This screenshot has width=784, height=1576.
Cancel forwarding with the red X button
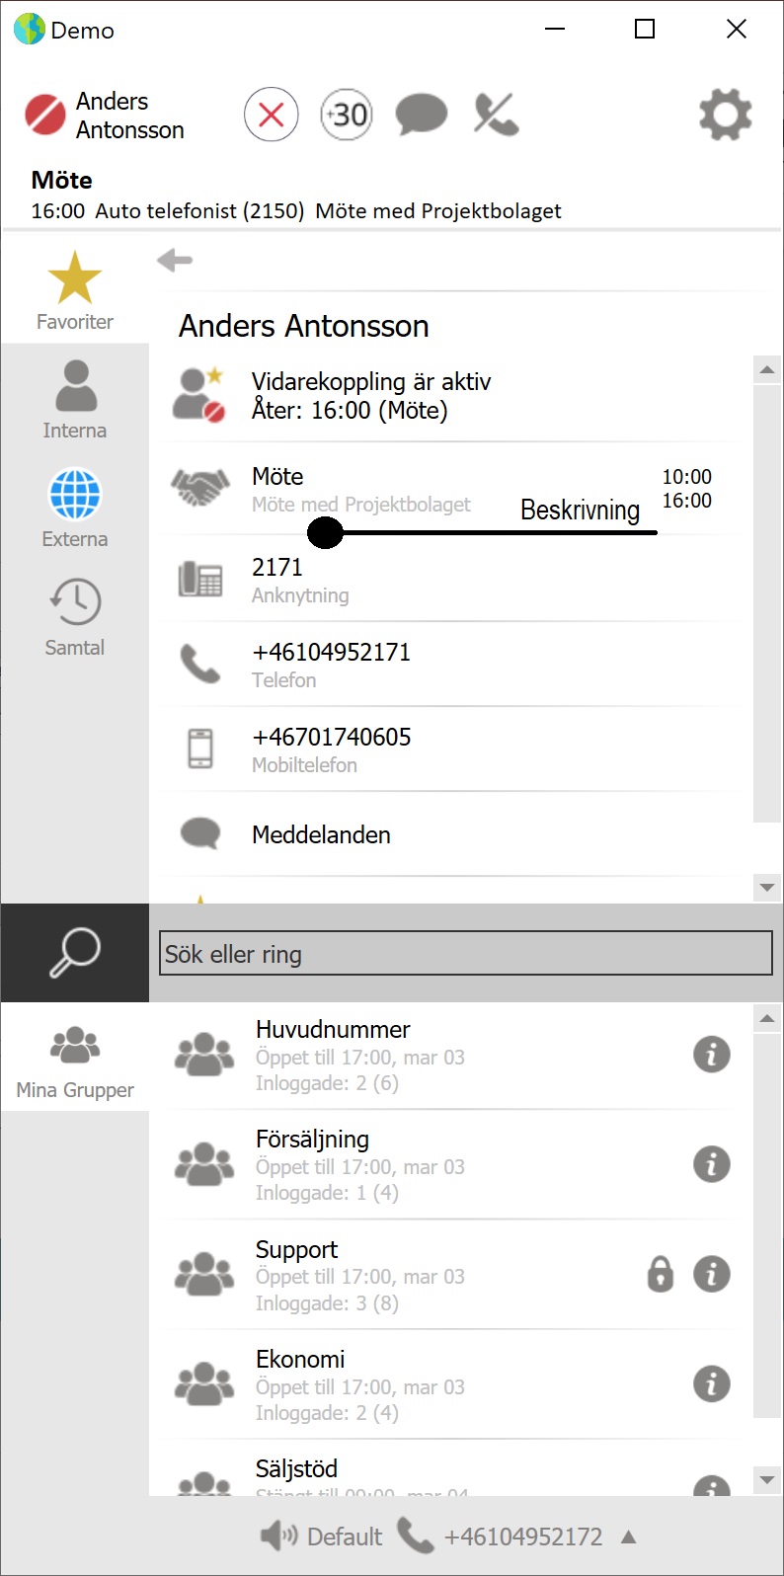[272, 115]
